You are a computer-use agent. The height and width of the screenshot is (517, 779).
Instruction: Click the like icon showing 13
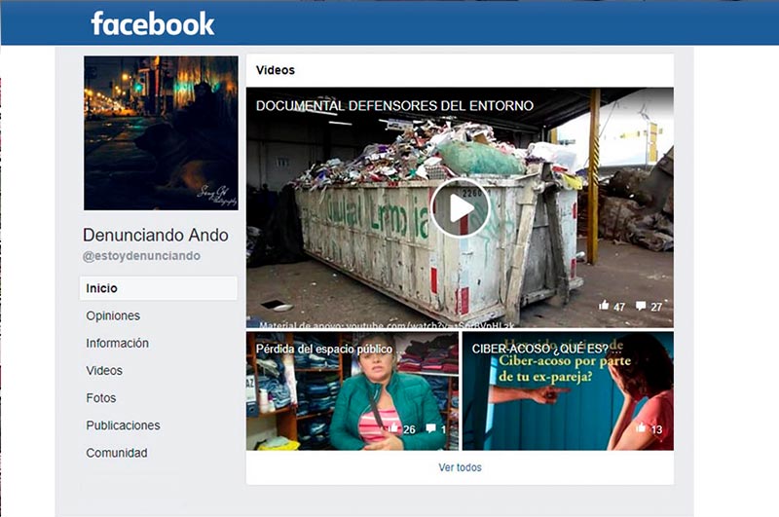[x=641, y=428]
